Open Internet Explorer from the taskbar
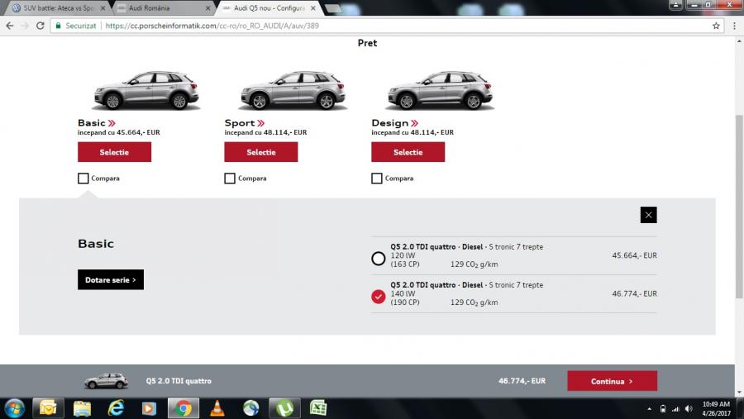The height and width of the screenshot is (419, 744). click(116, 407)
